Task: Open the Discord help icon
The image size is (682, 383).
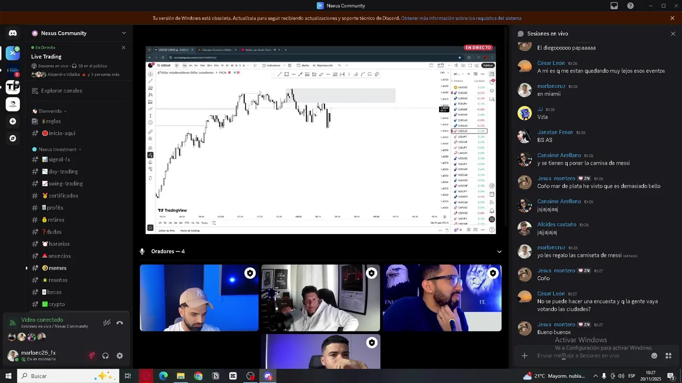Action: 630,6
